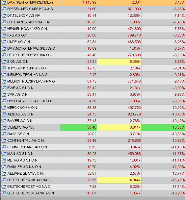Click highlighted E.ON volume 5.369k
This screenshot has width=185, height=200.
119,62
